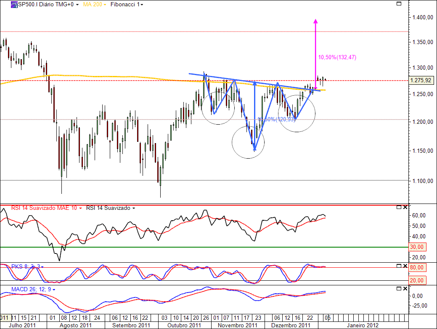The width and height of the screenshot is (437, 329).
Task: Click the 1.400,00 price axis label
Action: tap(423, 18)
